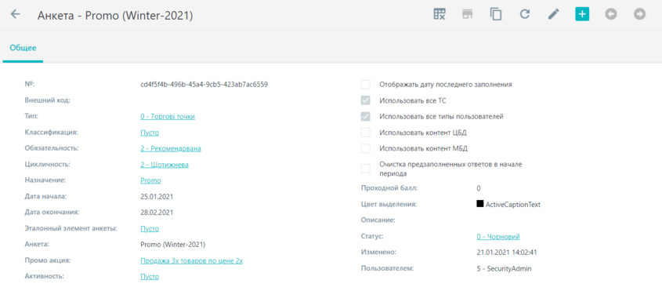This screenshot has width=662, height=291.
Task: Tick the Использовать контент МБД checkbox
Action: pos(366,148)
